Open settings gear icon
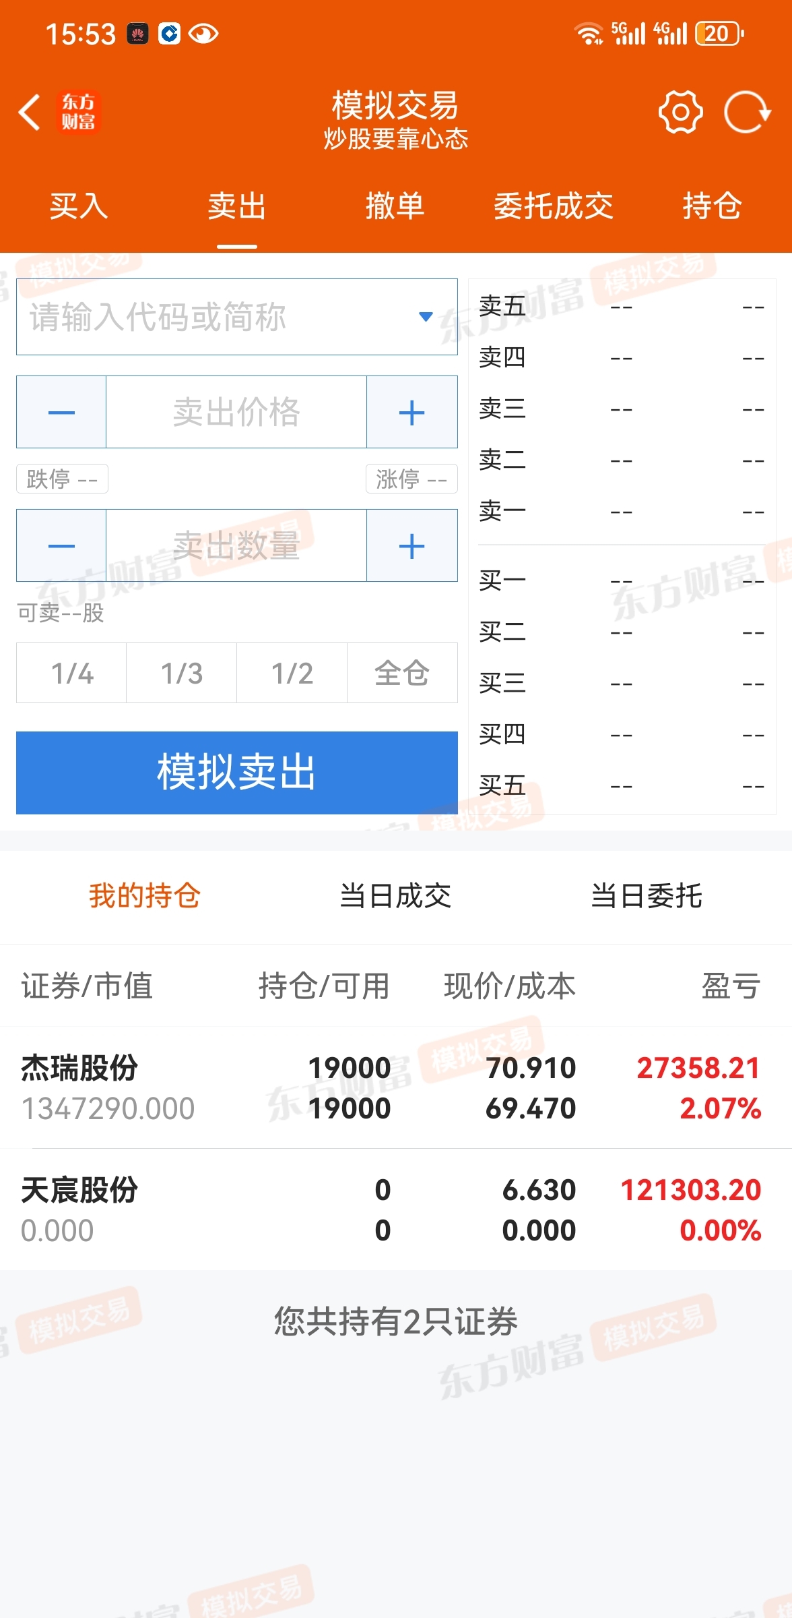The height and width of the screenshot is (1618, 792). (x=680, y=112)
